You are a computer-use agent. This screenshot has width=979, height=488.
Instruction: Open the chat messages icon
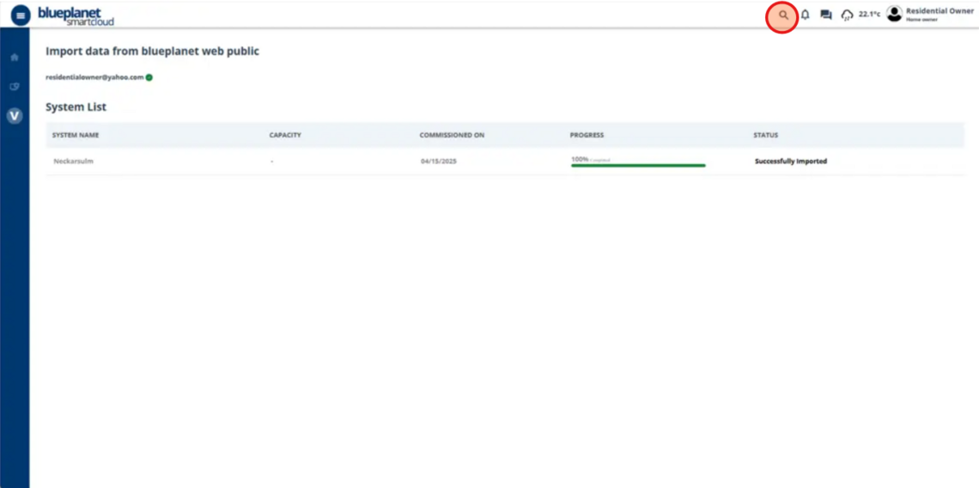(826, 15)
